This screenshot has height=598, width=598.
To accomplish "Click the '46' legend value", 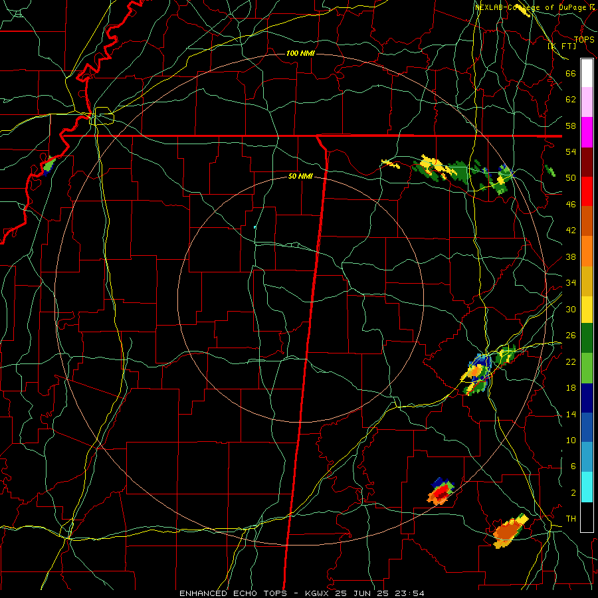I will click(571, 205).
